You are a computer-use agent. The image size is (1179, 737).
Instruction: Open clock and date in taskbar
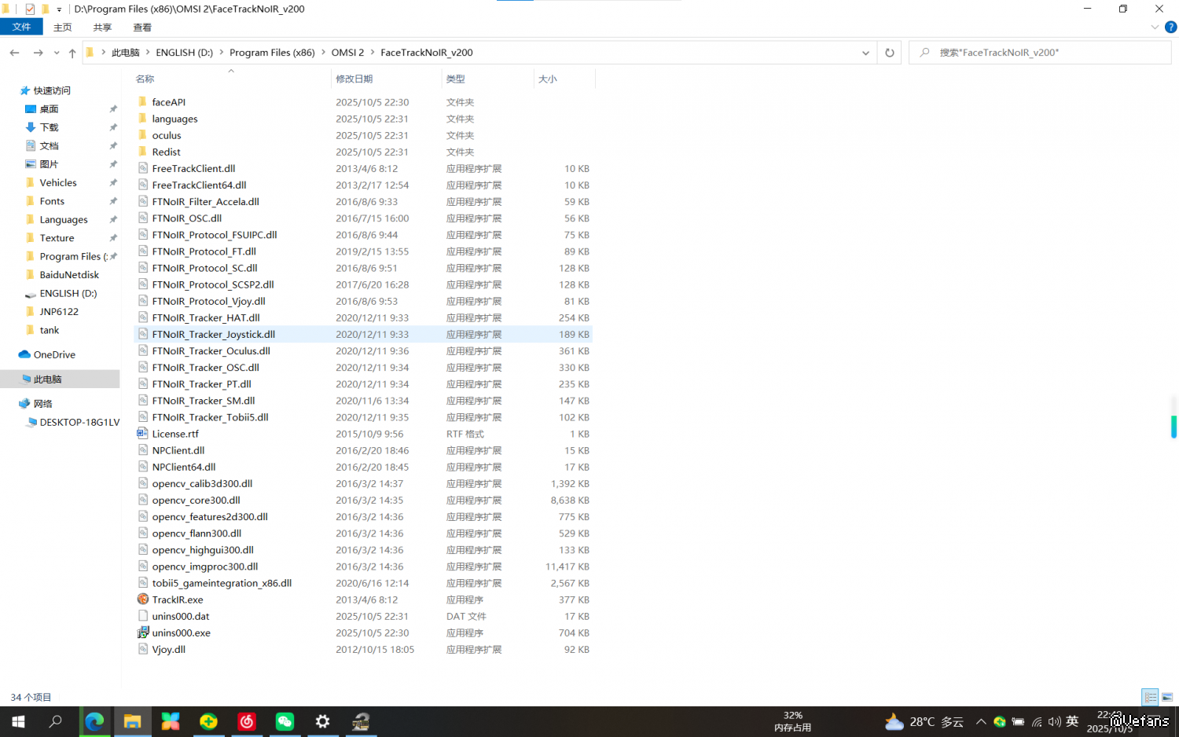[1110, 722]
